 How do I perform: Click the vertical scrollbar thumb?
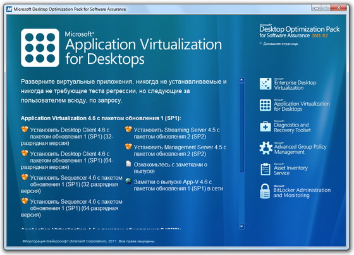point(241,128)
